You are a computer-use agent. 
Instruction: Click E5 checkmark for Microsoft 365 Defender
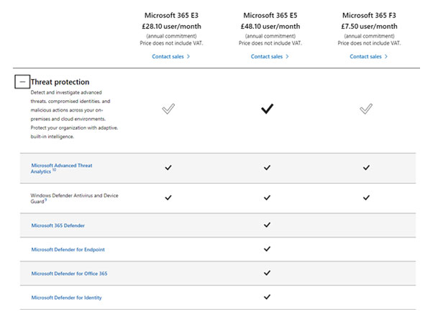tap(267, 225)
